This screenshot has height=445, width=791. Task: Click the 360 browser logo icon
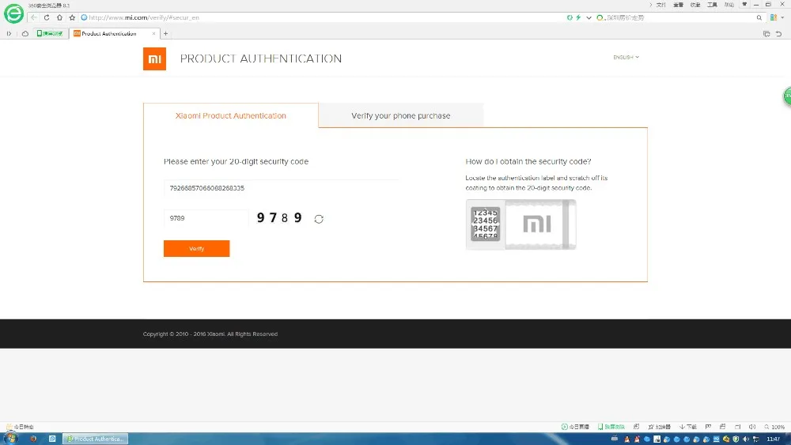13,13
